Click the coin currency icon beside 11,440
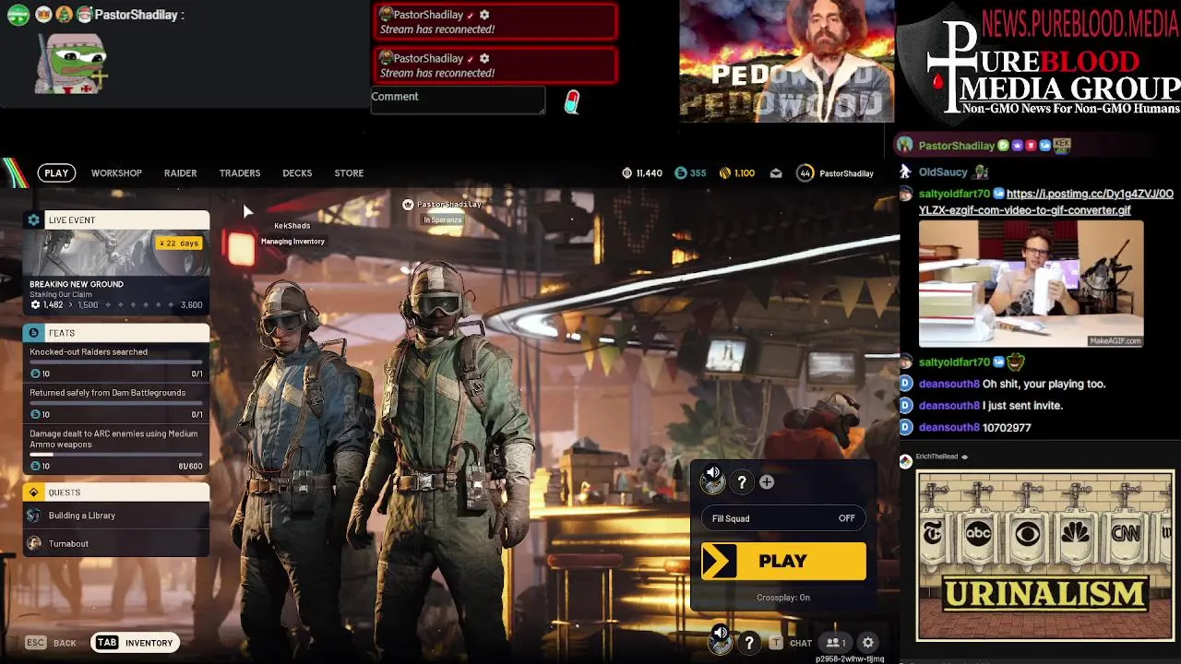1181x664 pixels. point(627,172)
